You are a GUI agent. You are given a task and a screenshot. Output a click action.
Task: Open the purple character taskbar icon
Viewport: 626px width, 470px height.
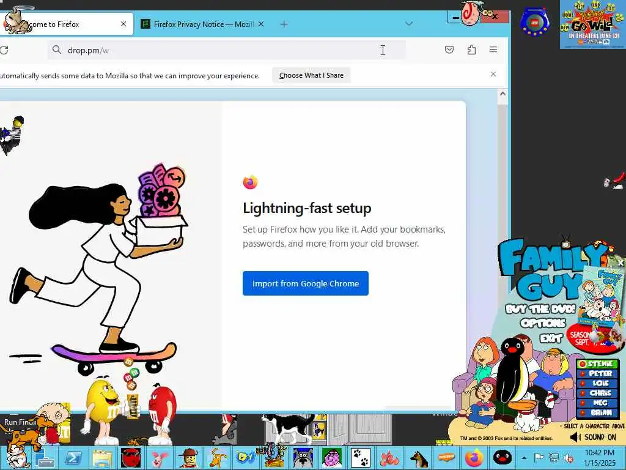(332, 458)
